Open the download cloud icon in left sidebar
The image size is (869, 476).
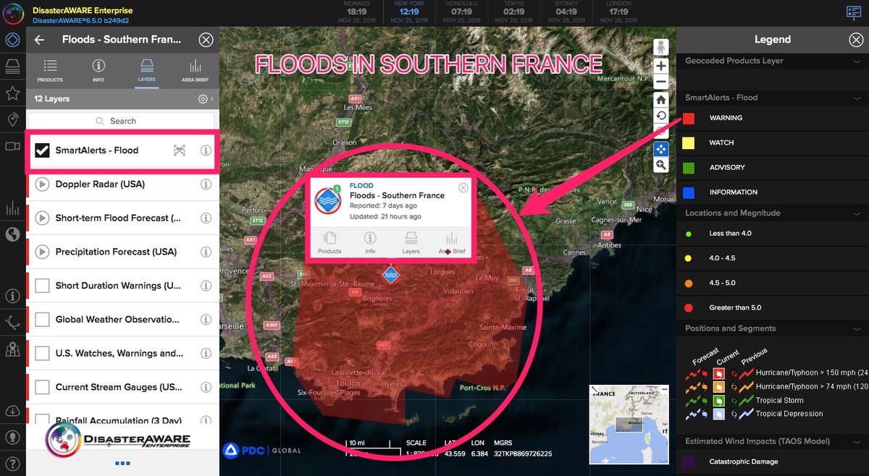[12, 411]
